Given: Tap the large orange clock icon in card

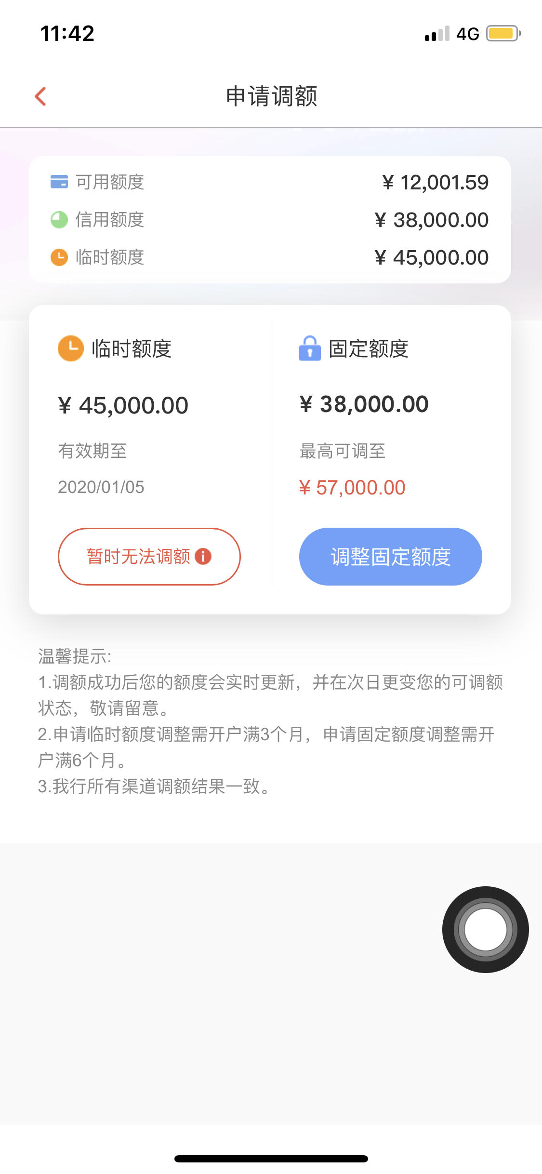Looking at the screenshot, I should pos(71,348).
